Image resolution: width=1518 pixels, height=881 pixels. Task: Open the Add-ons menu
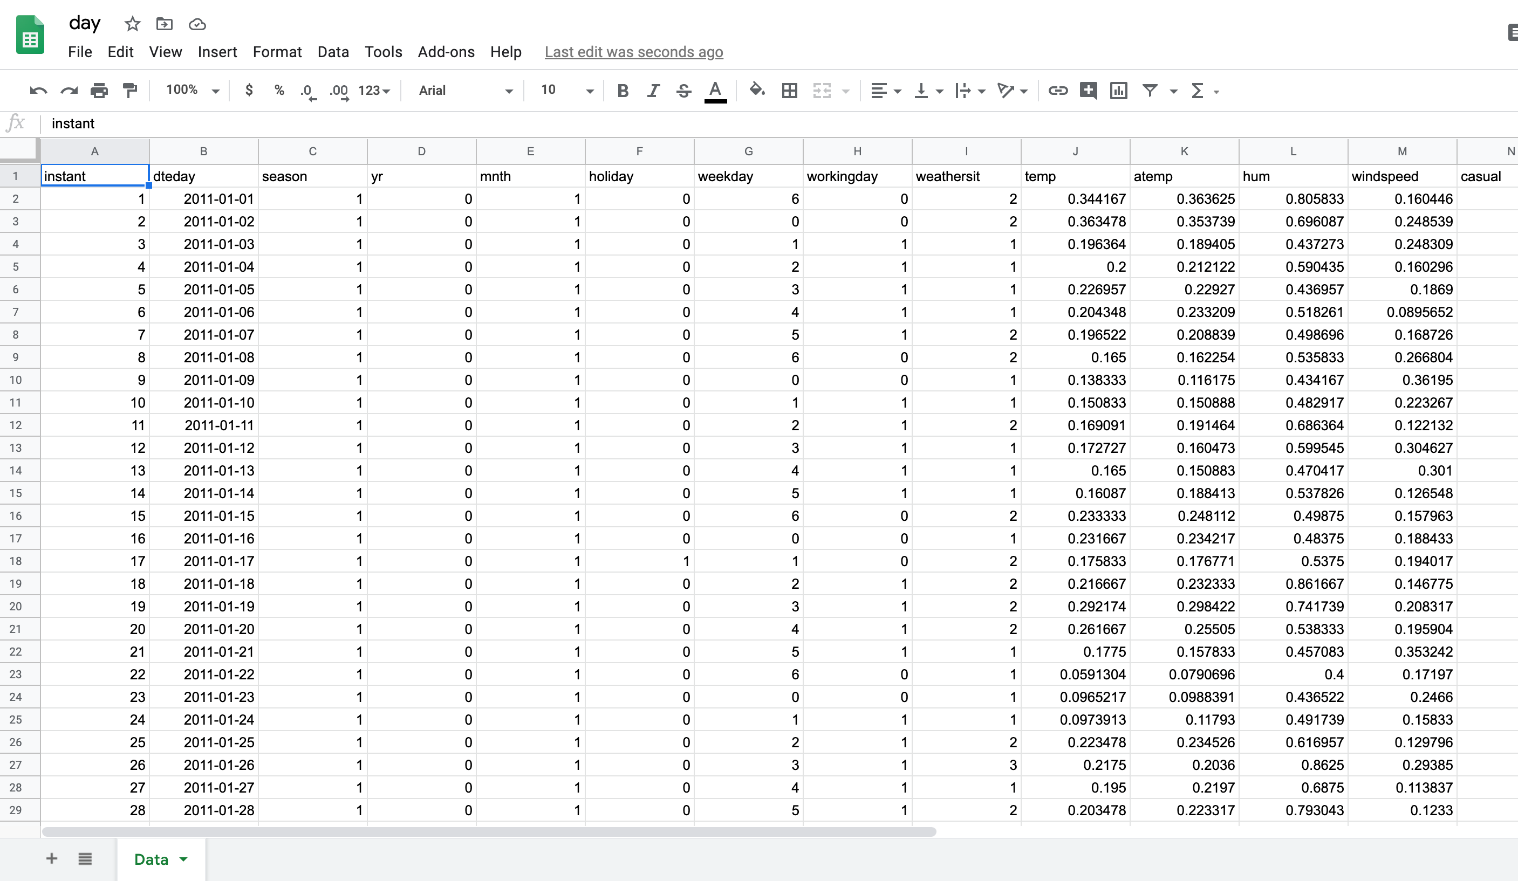446,52
